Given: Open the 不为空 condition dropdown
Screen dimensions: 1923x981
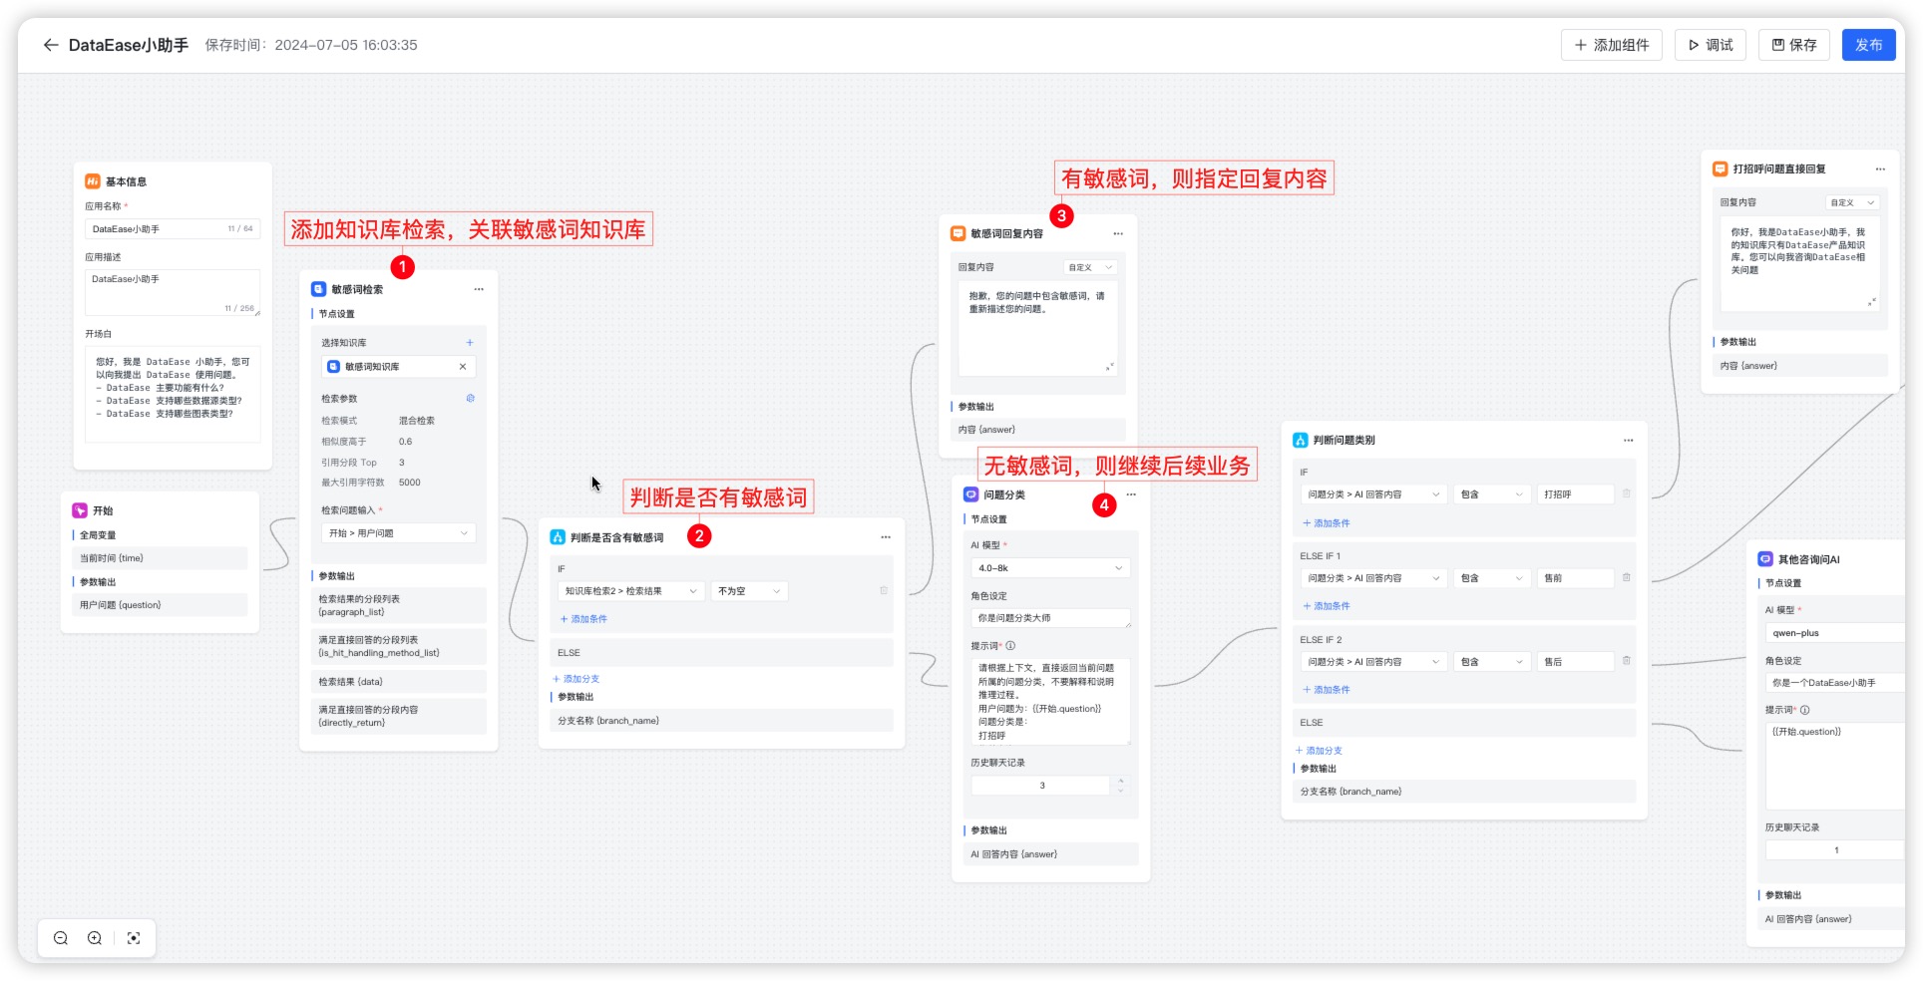Looking at the screenshot, I should [749, 591].
